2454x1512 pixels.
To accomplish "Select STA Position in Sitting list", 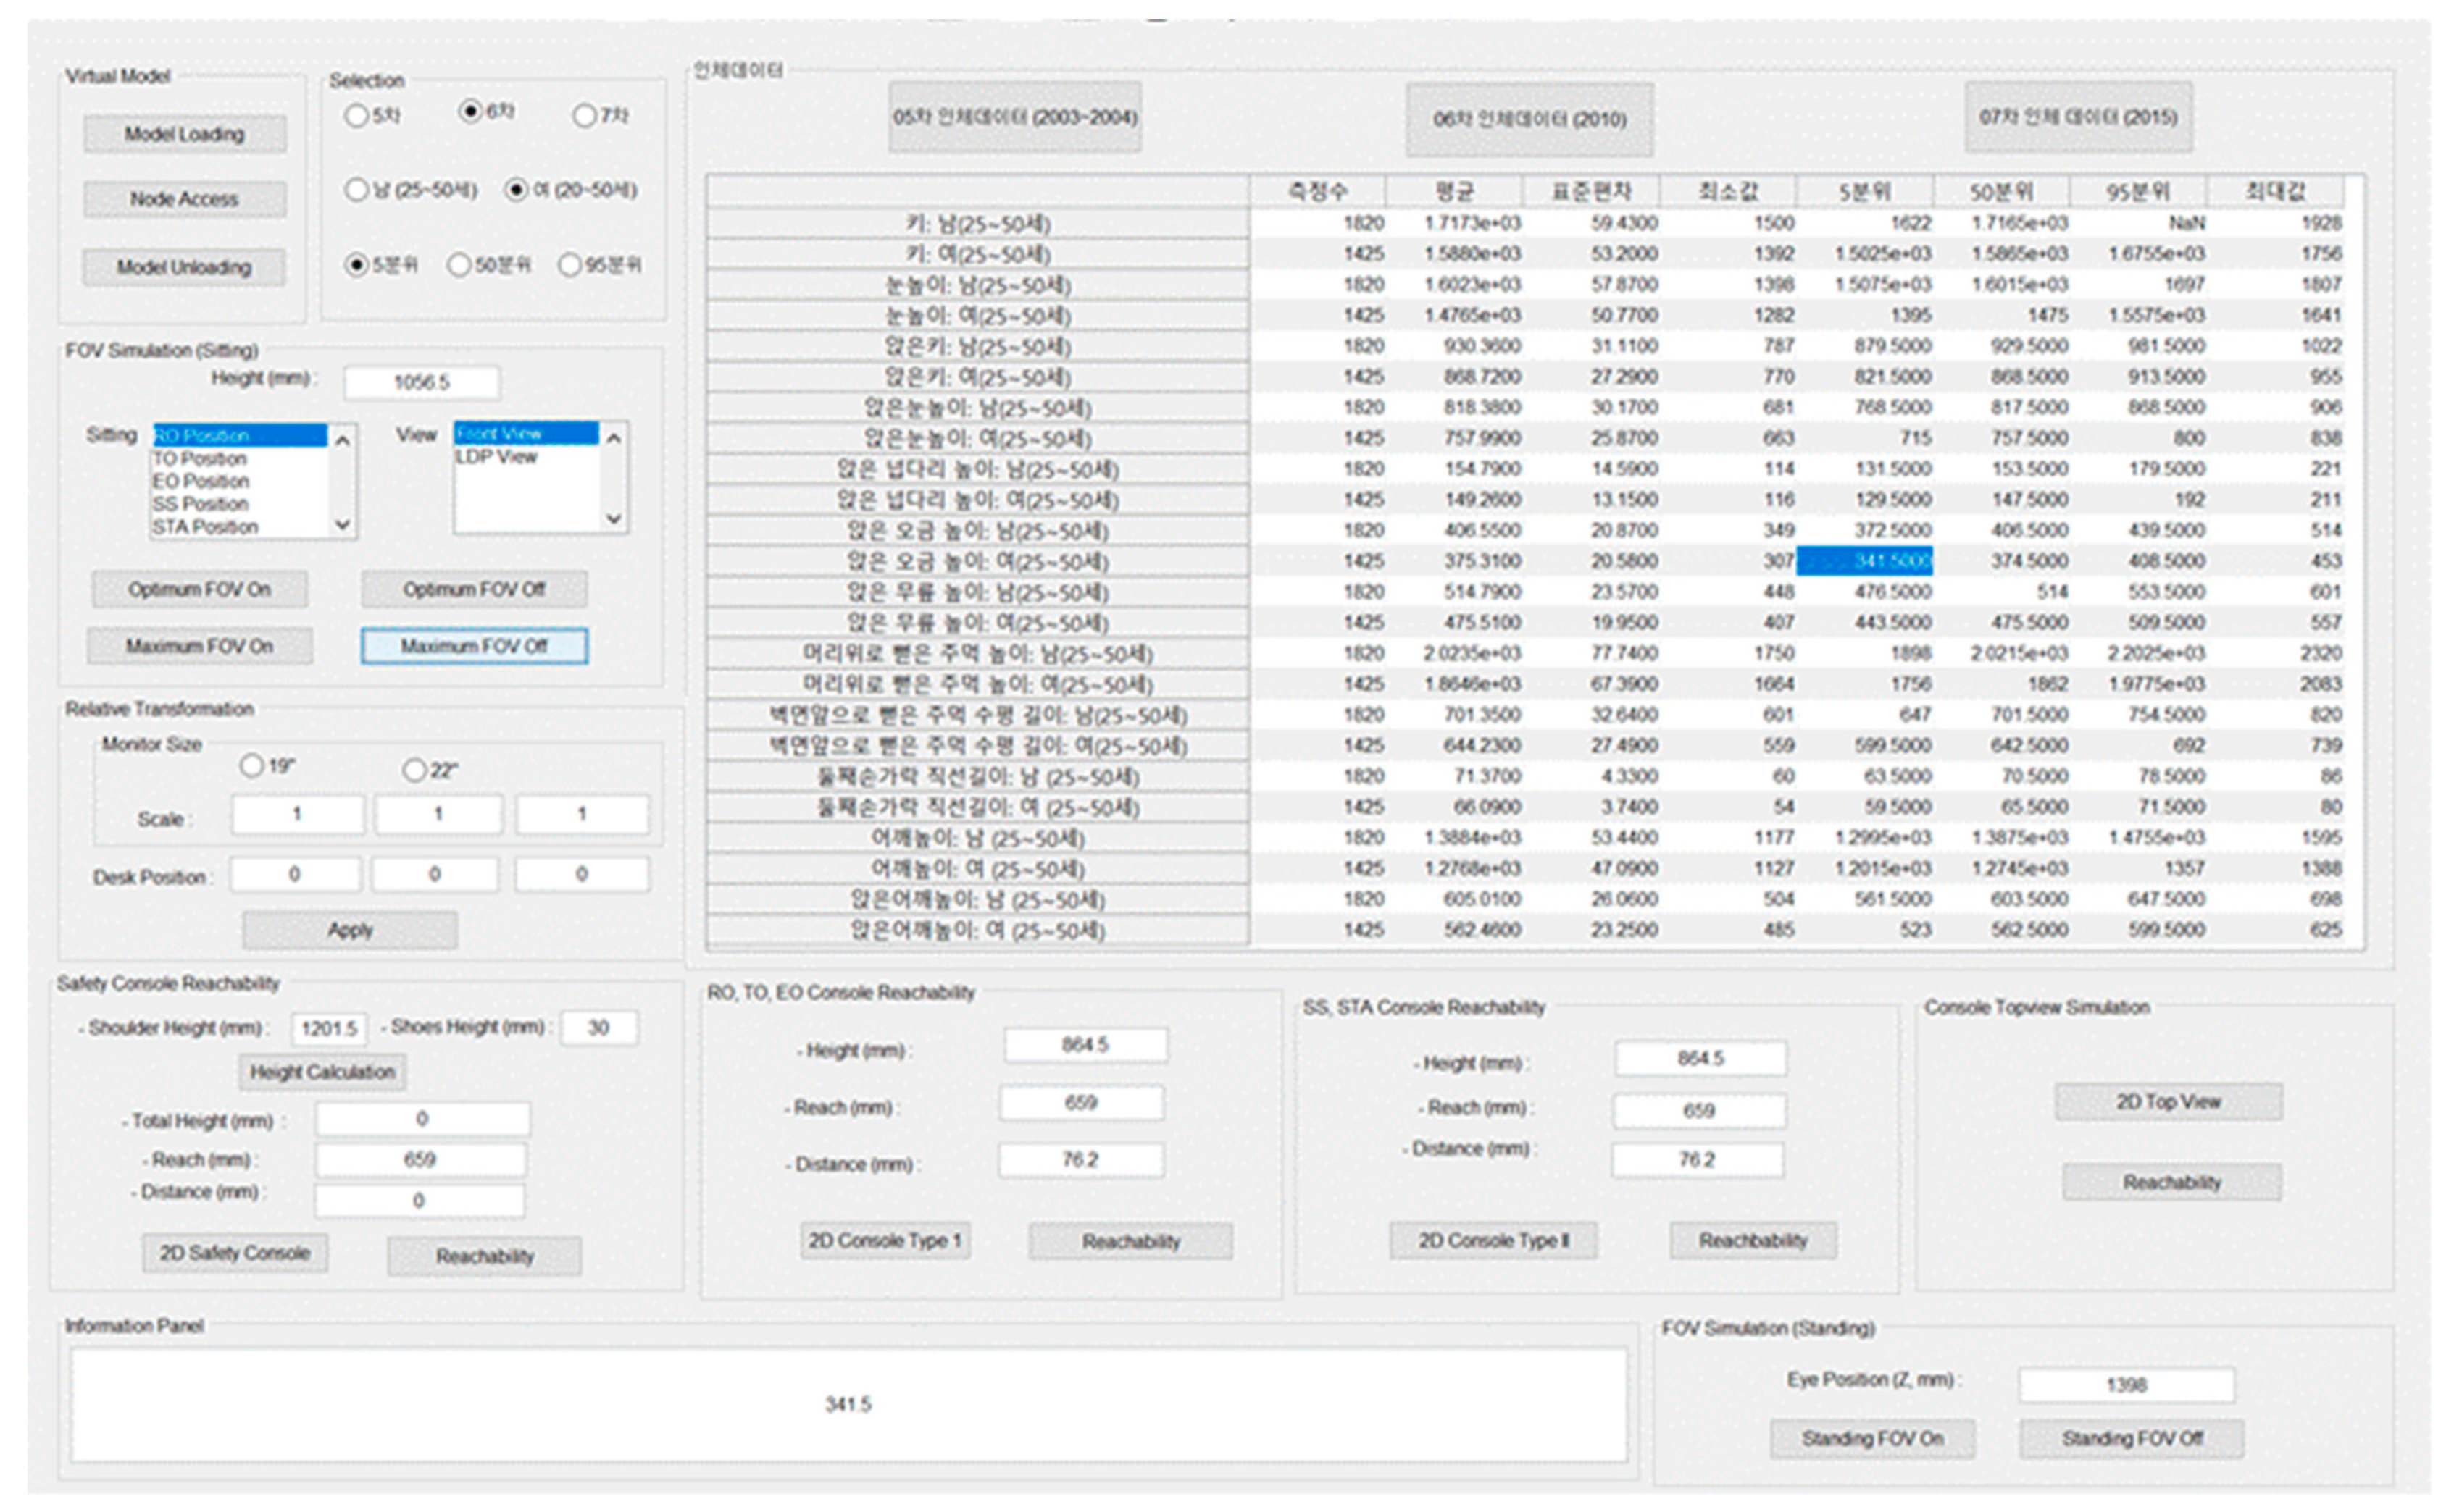I will coord(239,527).
